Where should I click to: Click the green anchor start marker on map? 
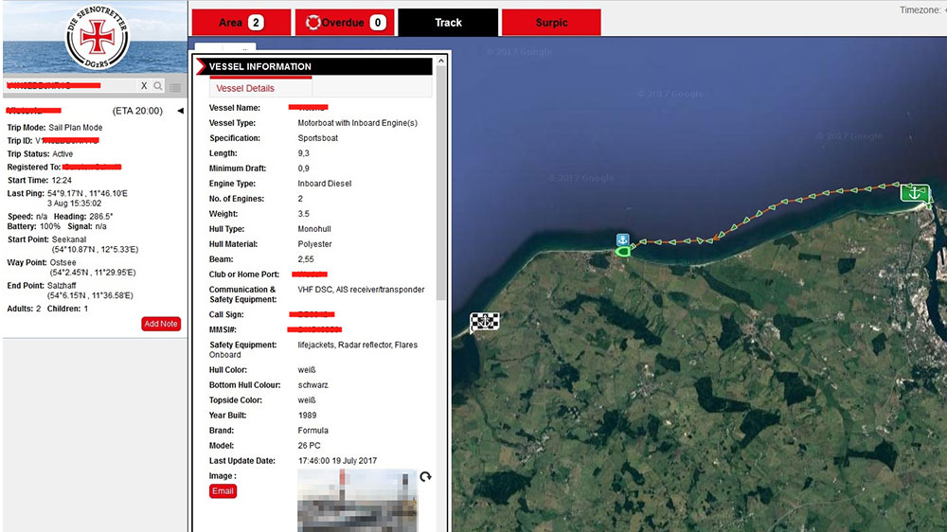coord(914,193)
